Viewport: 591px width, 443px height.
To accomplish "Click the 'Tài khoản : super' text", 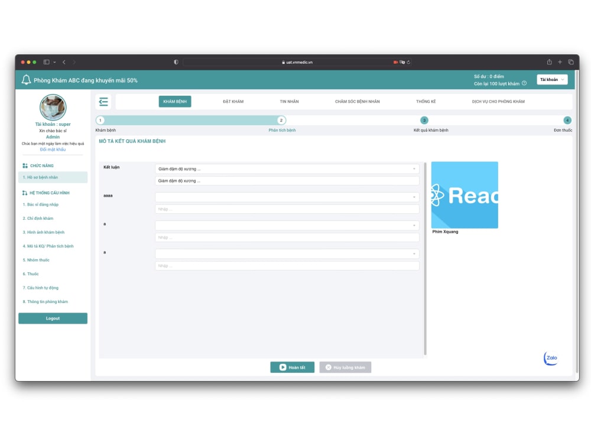I will pos(53,124).
